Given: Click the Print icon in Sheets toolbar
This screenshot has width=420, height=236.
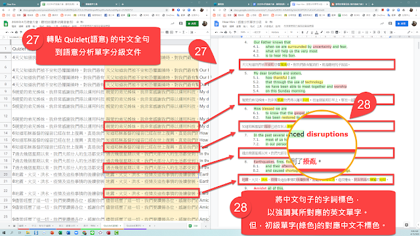Looking at the screenshot, I should pos(17,32).
